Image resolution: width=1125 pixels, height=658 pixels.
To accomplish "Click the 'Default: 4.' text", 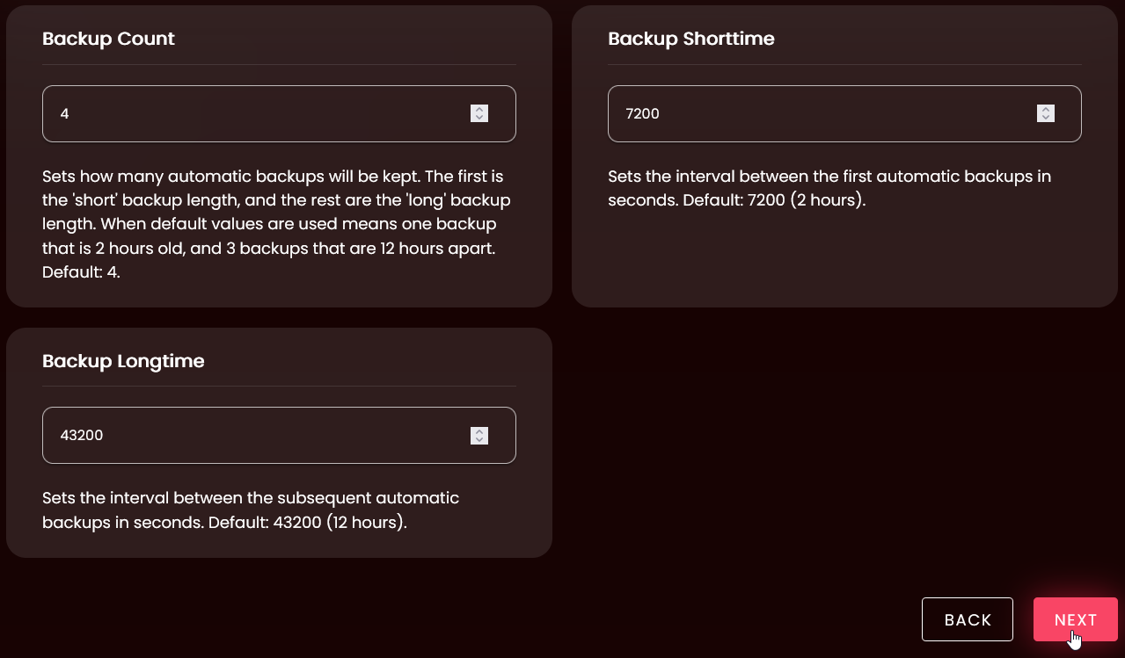I will click(81, 272).
